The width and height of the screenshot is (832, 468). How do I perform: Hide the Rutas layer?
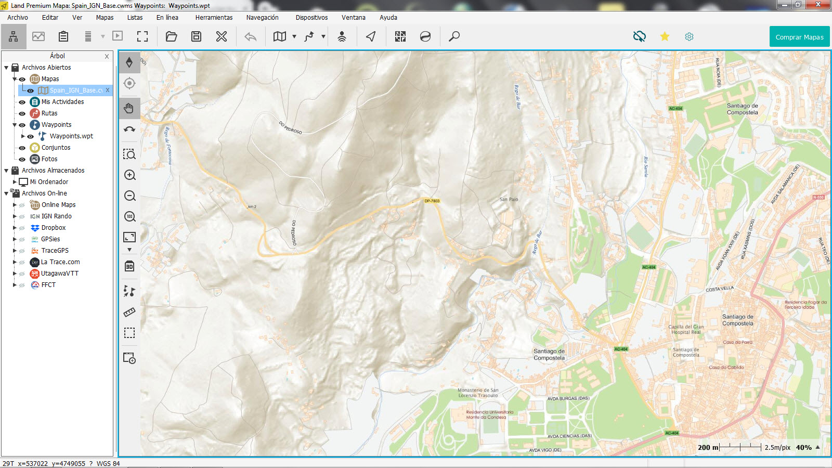pyautogui.click(x=21, y=113)
